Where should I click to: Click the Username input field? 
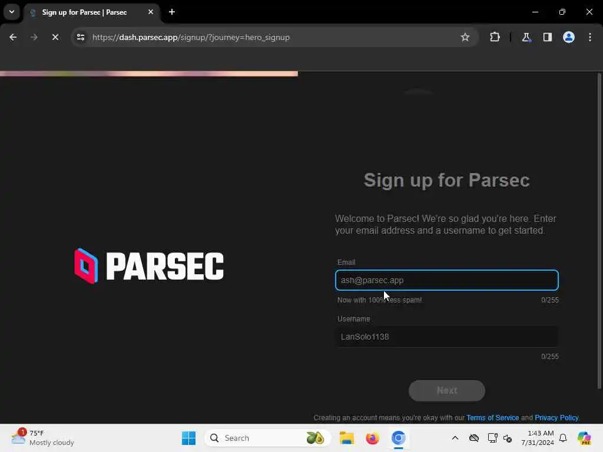446,337
